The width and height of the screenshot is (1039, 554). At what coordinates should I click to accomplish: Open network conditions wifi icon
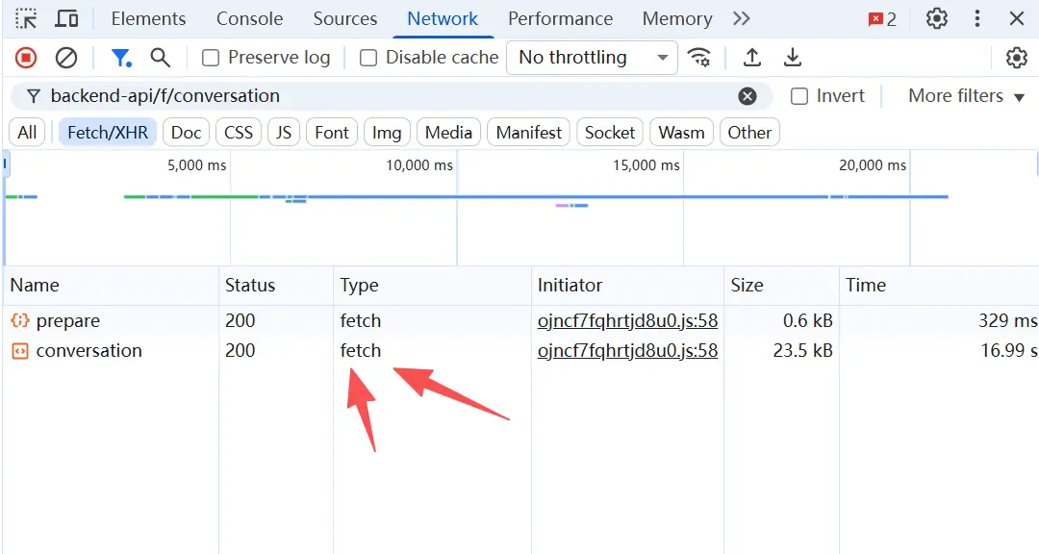click(x=699, y=58)
